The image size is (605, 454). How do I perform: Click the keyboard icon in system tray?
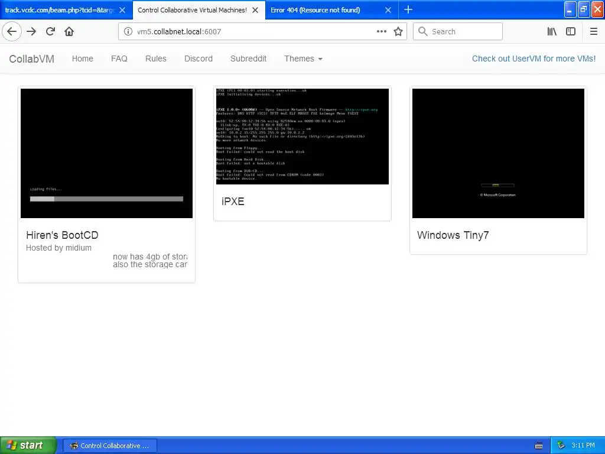tap(539, 446)
